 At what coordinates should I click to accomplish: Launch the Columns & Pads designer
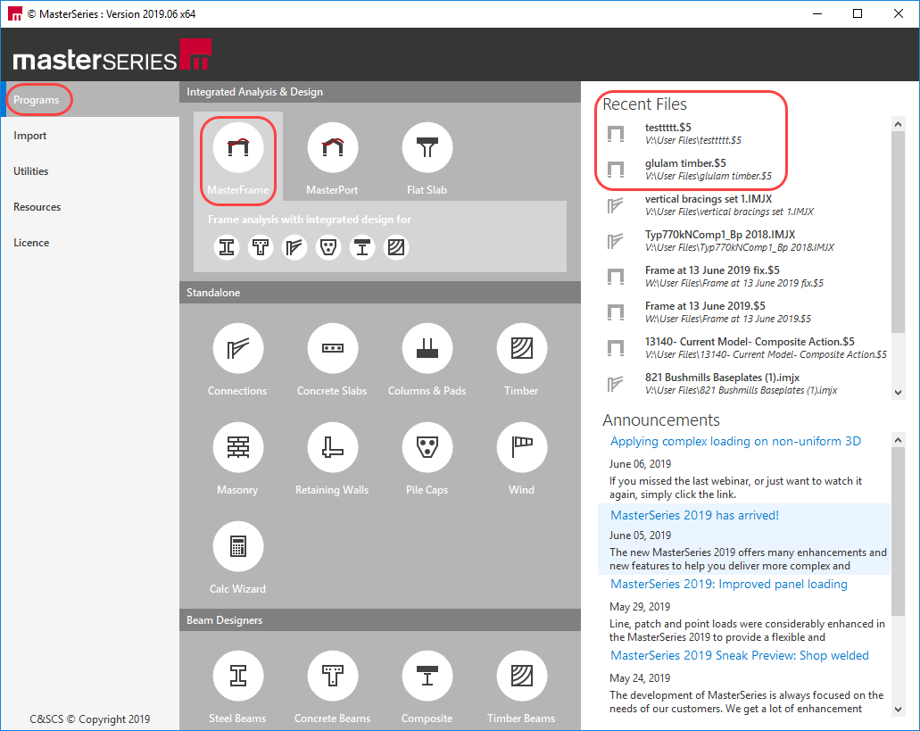pyautogui.click(x=427, y=350)
